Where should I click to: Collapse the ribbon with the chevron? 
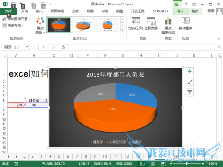[x=219, y=39]
